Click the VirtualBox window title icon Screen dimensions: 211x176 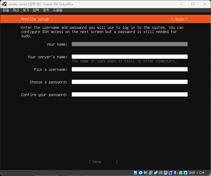click(4, 4)
